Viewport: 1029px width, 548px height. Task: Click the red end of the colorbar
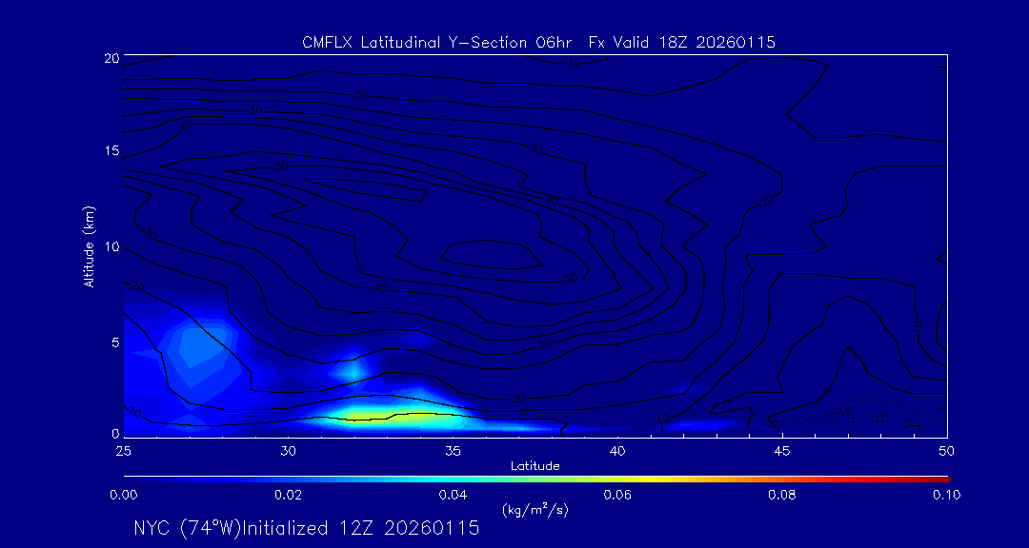(x=941, y=478)
